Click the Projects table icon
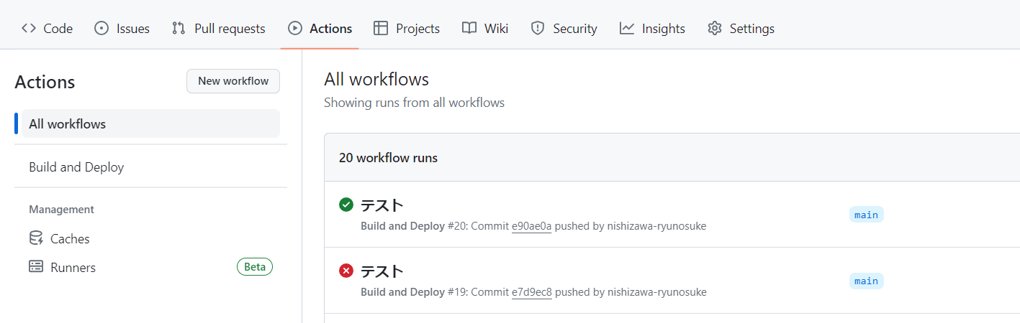Image resolution: width=1020 pixels, height=323 pixels. [x=381, y=29]
